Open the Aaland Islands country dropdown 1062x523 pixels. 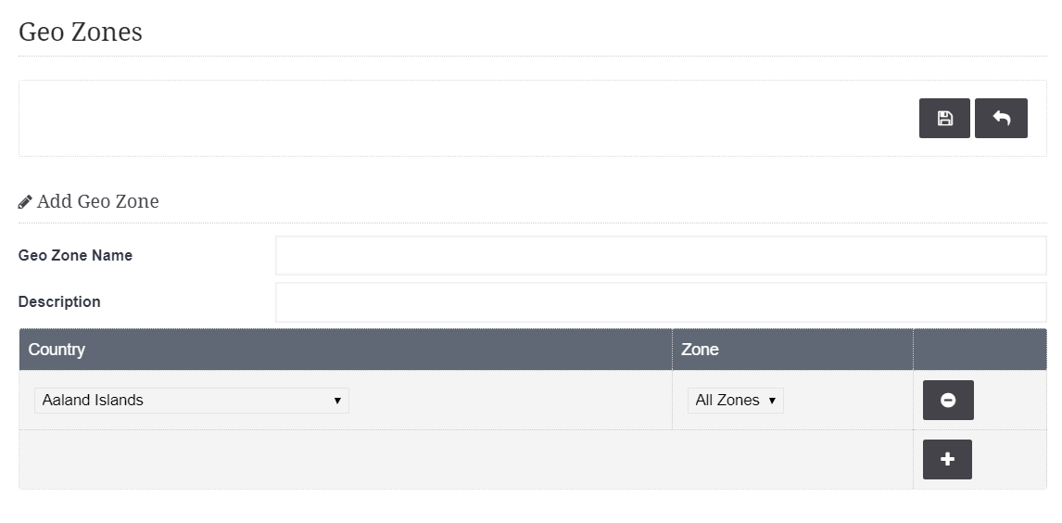(x=192, y=401)
